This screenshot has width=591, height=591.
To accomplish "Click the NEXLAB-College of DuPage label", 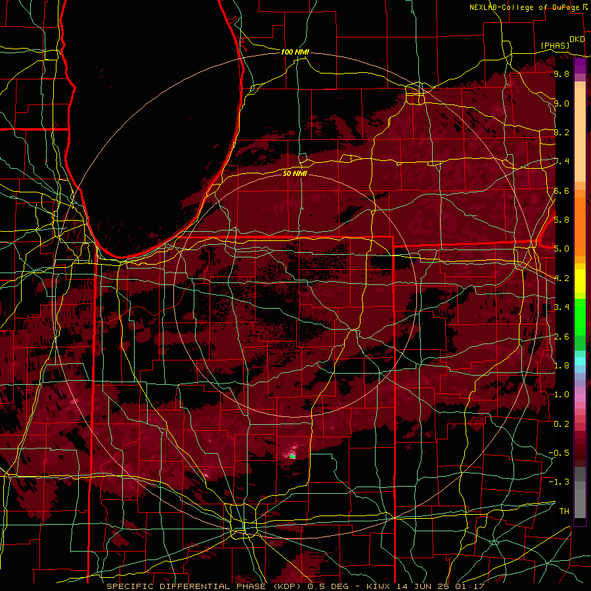I will tap(523, 7).
